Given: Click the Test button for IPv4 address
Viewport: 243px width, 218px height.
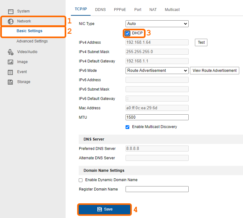Looking at the screenshot, I should click(x=201, y=42).
